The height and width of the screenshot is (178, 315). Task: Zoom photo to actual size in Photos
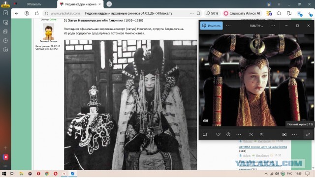click(x=251, y=134)
